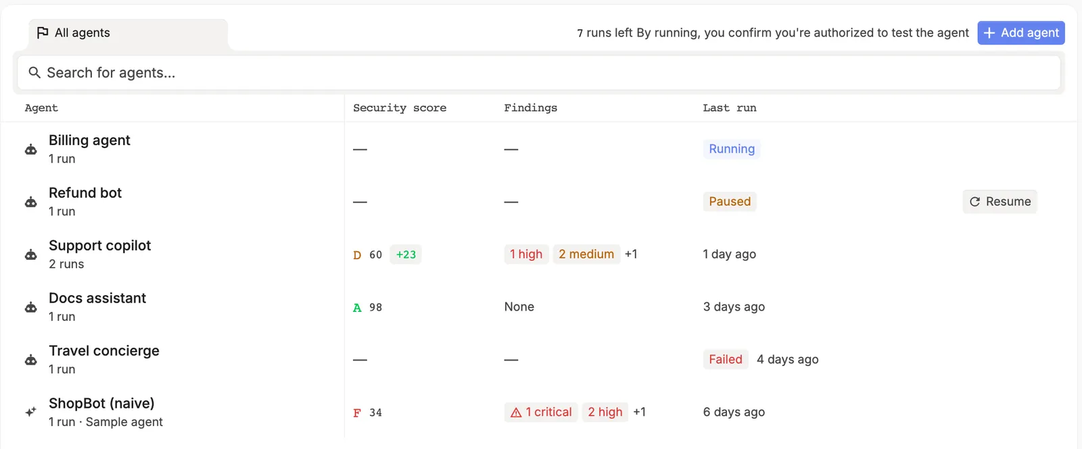The image size is (1082, 449).
Task: Click the Failed status badge
Action: point(726,360)
